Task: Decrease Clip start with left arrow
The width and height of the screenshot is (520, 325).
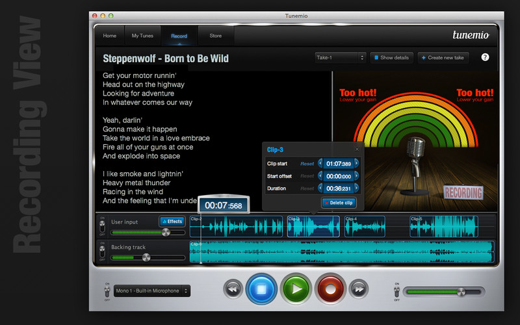Action: 320,163
